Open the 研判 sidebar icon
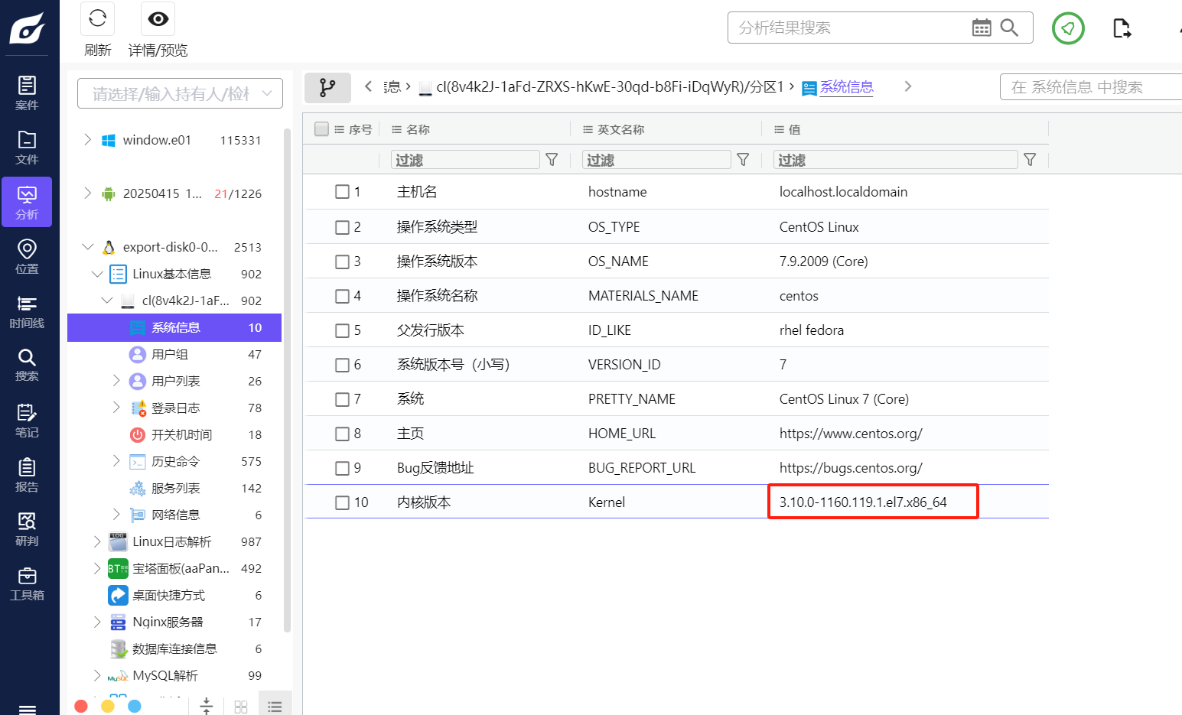Viewport: 1182px width, 715px height. [x=27, y=529]
